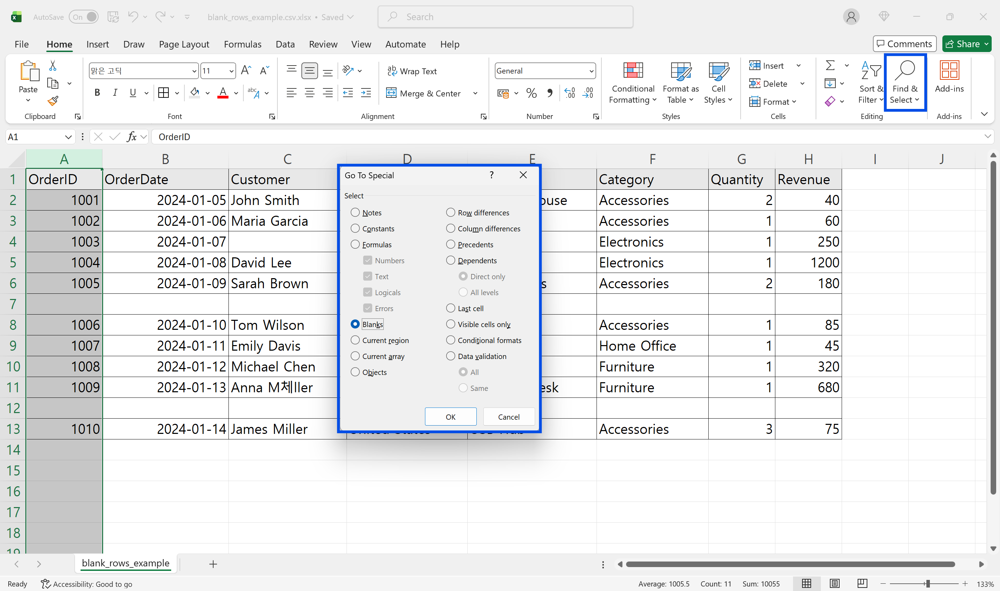Click the Format Painter icon

pos(53,101)
